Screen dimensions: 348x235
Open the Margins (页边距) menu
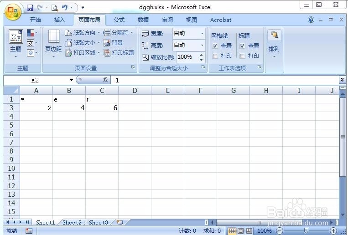coord(53,43)
